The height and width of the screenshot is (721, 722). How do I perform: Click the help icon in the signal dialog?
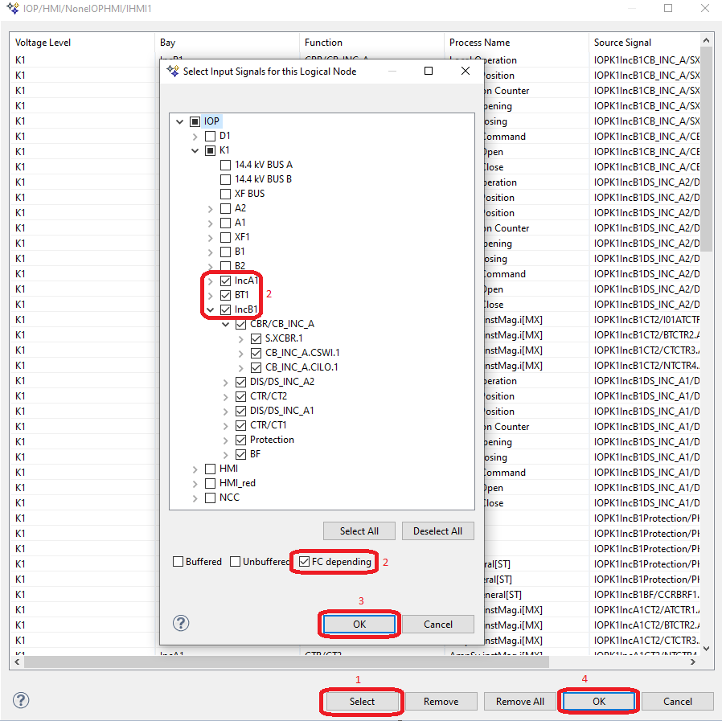coord(182,624)
